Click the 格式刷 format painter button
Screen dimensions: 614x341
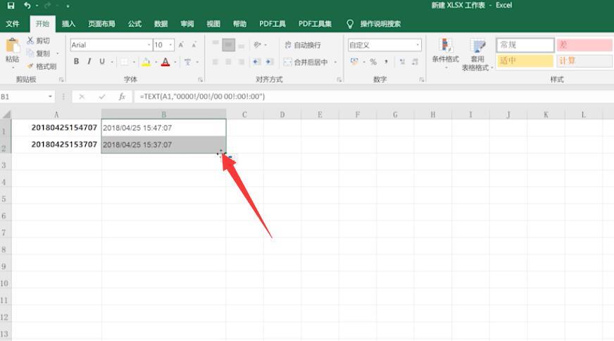click(x=42, y=67)
